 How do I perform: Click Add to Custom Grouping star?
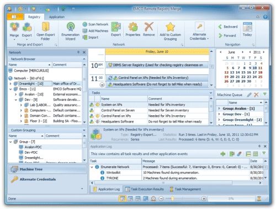pyautogui.click(x=171, y=31)
